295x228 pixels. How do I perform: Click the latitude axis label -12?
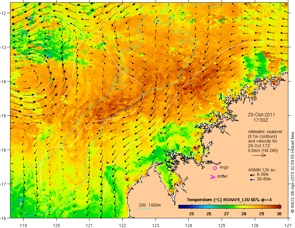tap(3, 13)
